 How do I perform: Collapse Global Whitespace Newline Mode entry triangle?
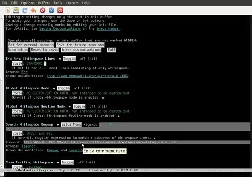[70, 107]
